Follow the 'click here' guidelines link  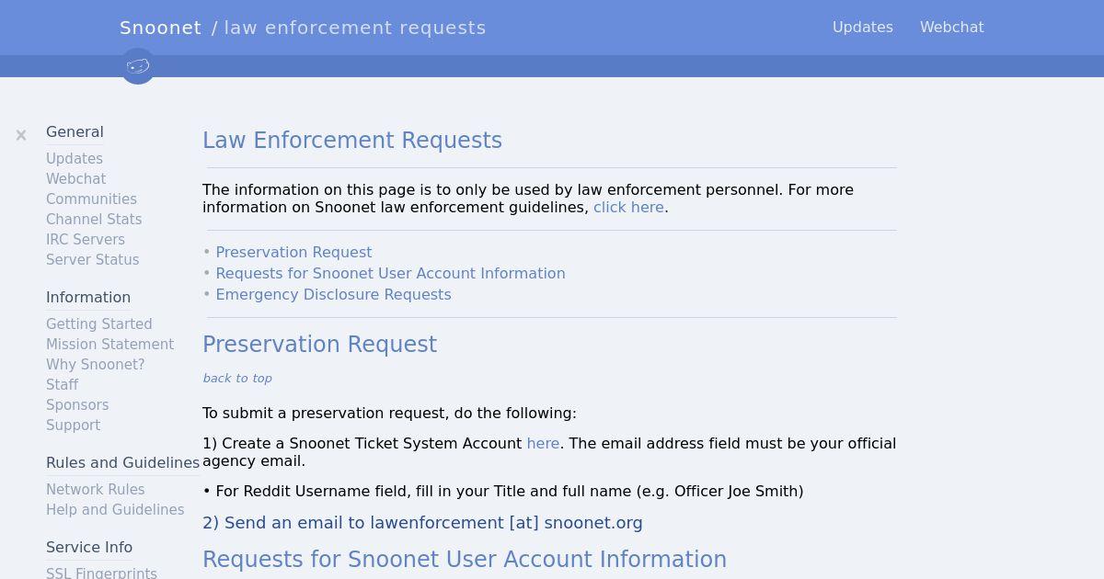tap(628, 208)
